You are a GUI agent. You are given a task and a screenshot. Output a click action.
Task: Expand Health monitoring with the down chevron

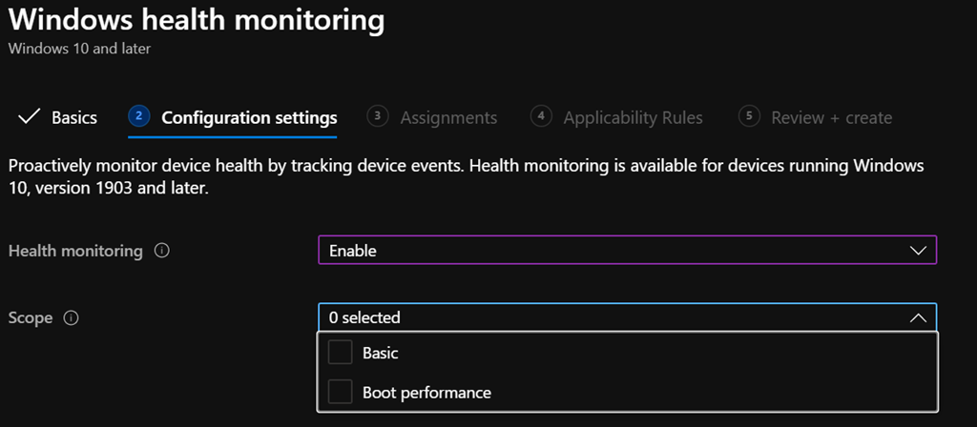pos(918,251)
